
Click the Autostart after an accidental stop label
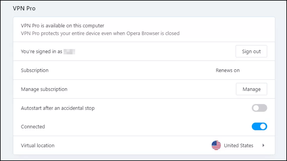click(x=58, y=108)
